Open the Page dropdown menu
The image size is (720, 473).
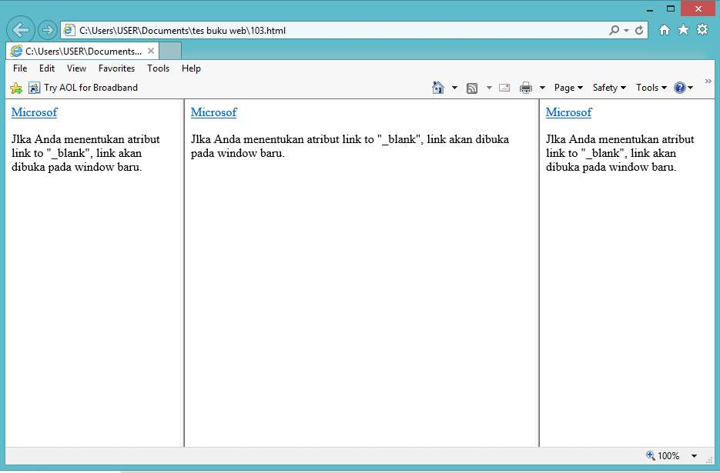(568, 88)
